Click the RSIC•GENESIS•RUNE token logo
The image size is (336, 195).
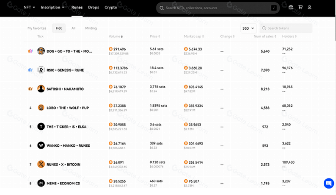pyautogui.click(x=41, y=70)
